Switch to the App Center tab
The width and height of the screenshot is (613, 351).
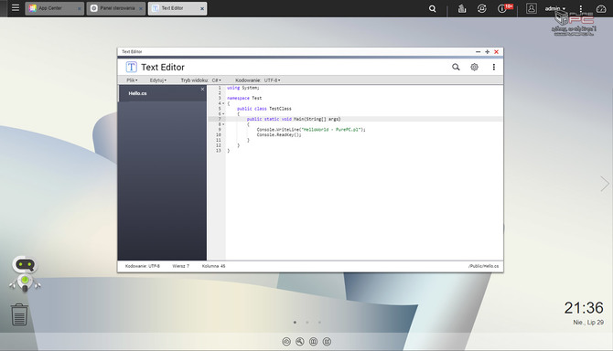pos(54,8)
